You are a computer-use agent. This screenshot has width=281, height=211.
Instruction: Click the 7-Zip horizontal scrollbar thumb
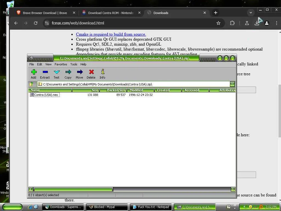(x=74, y=189)
